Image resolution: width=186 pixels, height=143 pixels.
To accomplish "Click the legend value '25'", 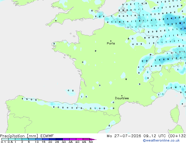I will point(57,142).
